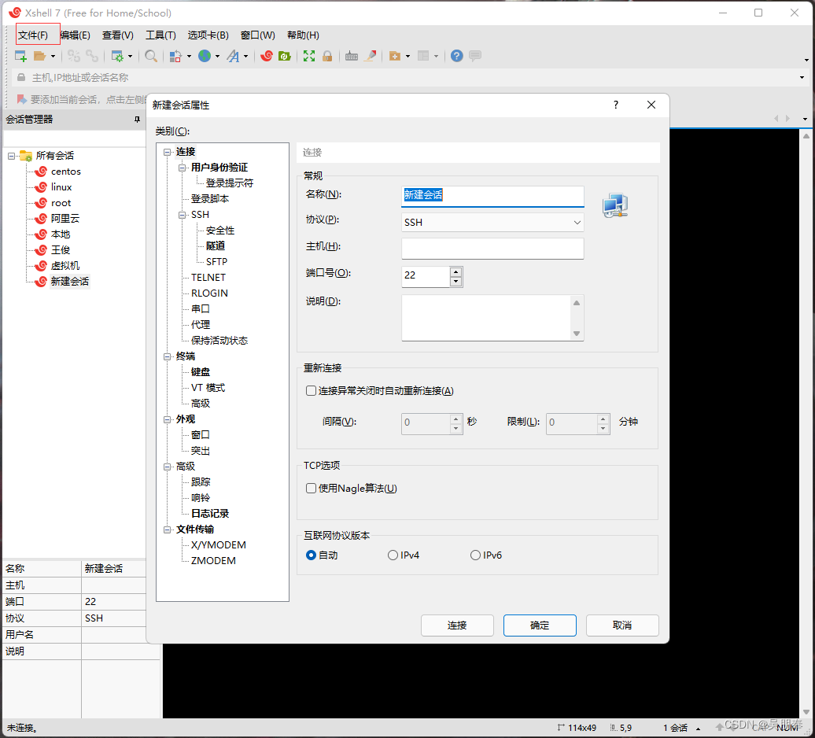
Task: Click the 名称(N) name input field
Action: 492,196
